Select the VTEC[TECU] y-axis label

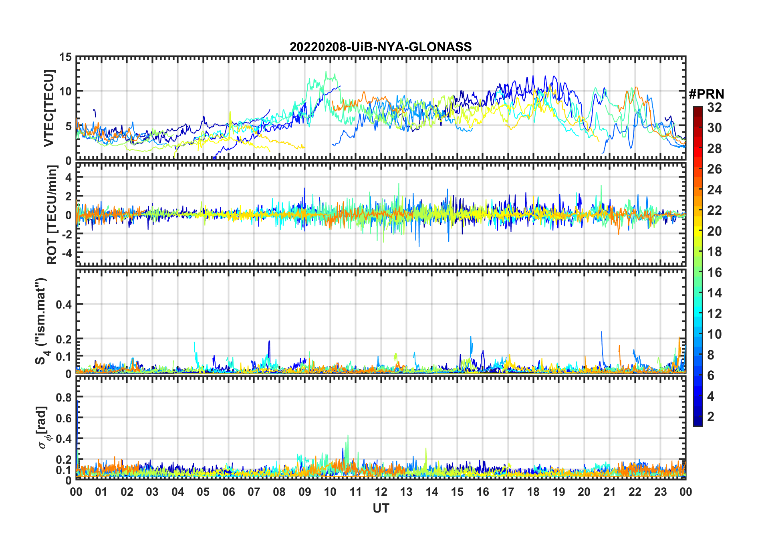click(49, 109)
